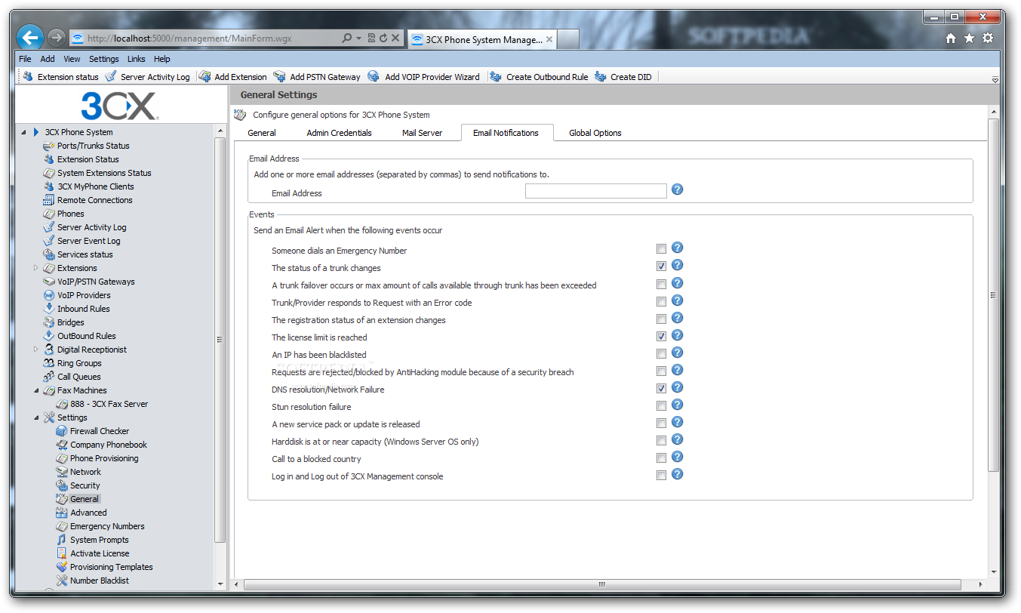Click the Company Phonebook tree icon
Screen dimensions: 1021x613
[x=62, y=445]
